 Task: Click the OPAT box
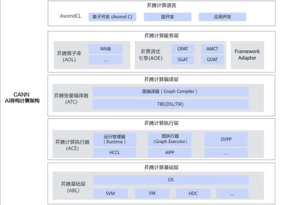click(x=183, y=49)
